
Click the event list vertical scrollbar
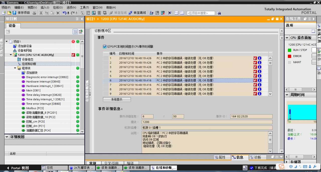pos(270,76)
